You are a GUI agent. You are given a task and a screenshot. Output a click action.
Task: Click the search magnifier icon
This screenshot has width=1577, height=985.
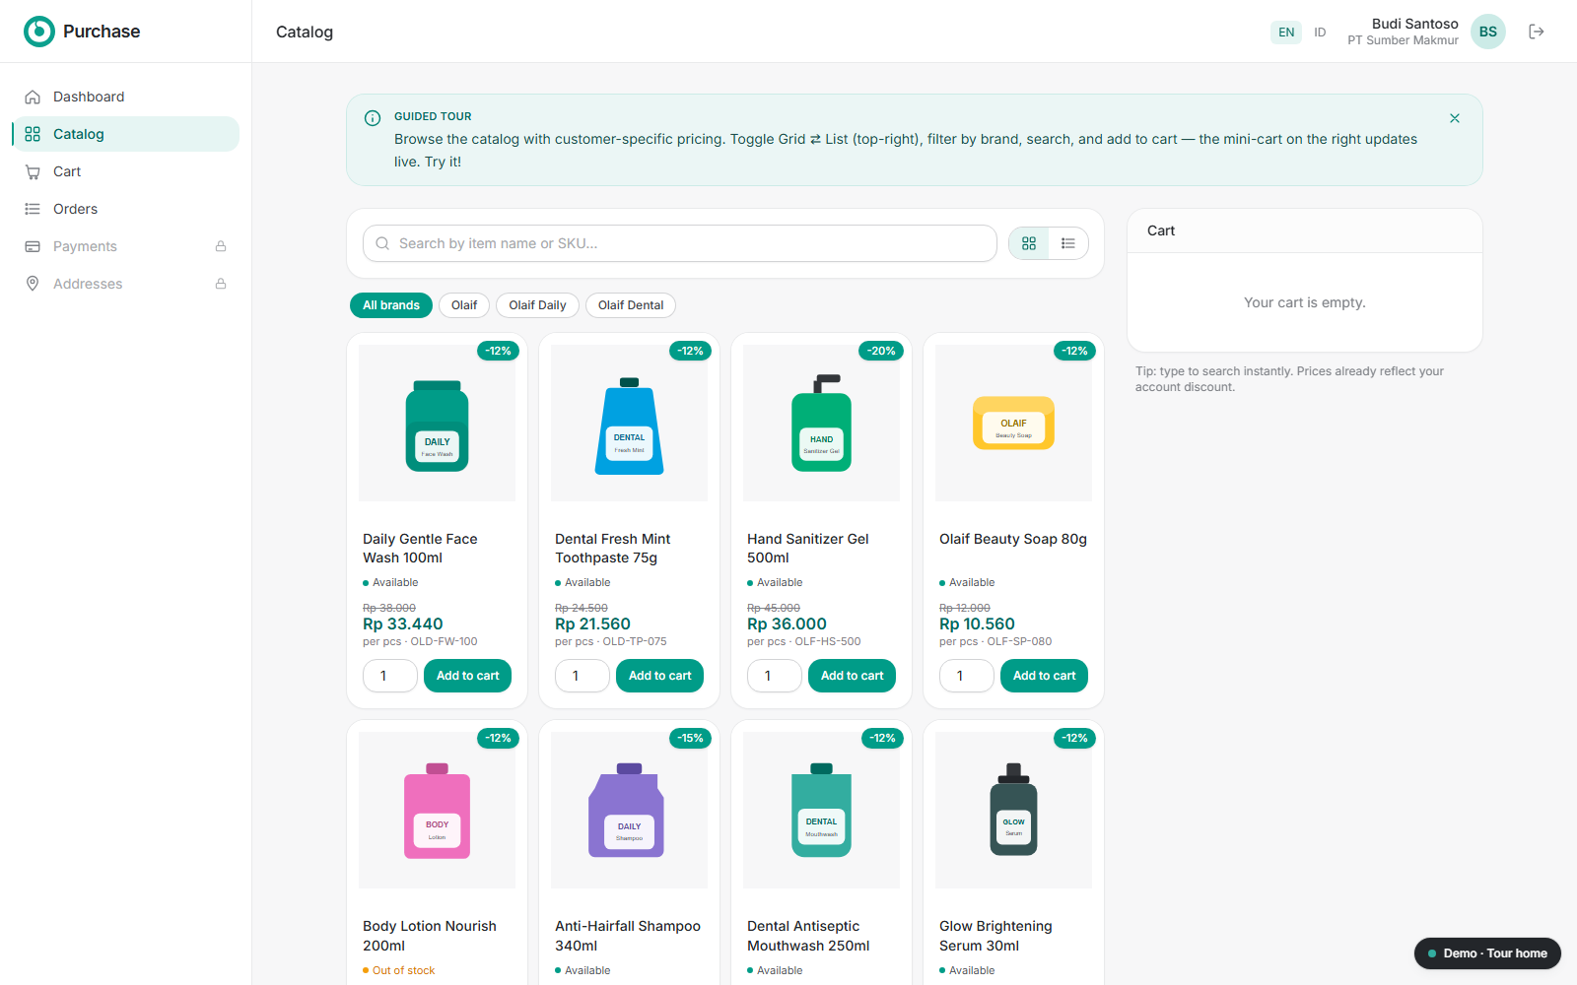382,243
